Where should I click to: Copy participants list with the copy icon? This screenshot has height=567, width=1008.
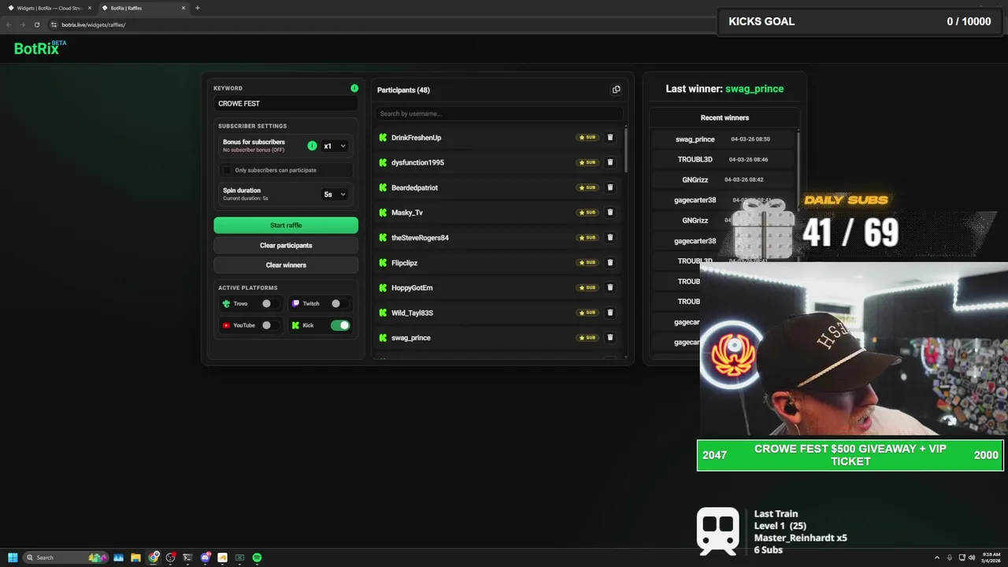pyautogui.click(x=616, y=90)
